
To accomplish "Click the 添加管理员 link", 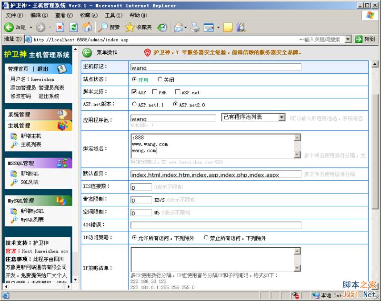I will pos(23,88).
